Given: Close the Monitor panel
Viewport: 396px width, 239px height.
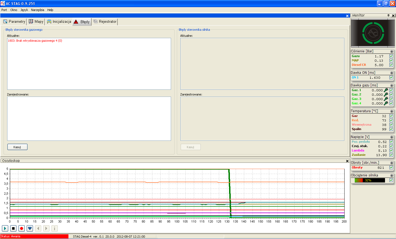Looking at the screenshot, I should coord(393,15).
